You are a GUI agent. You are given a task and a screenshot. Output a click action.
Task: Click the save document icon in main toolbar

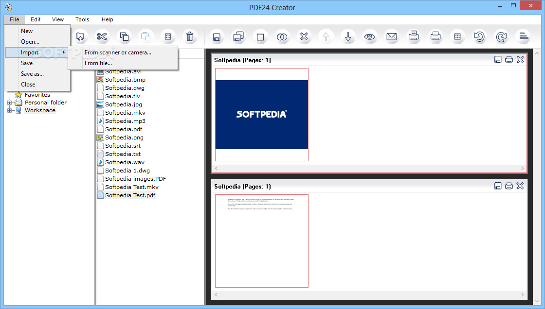pos(217,37)
